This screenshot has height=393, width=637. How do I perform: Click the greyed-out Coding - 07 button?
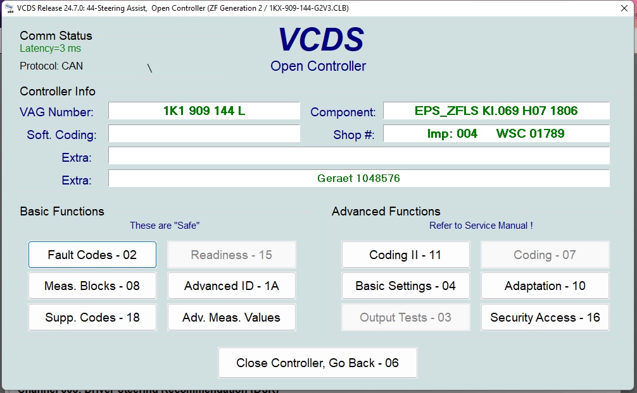545,255
